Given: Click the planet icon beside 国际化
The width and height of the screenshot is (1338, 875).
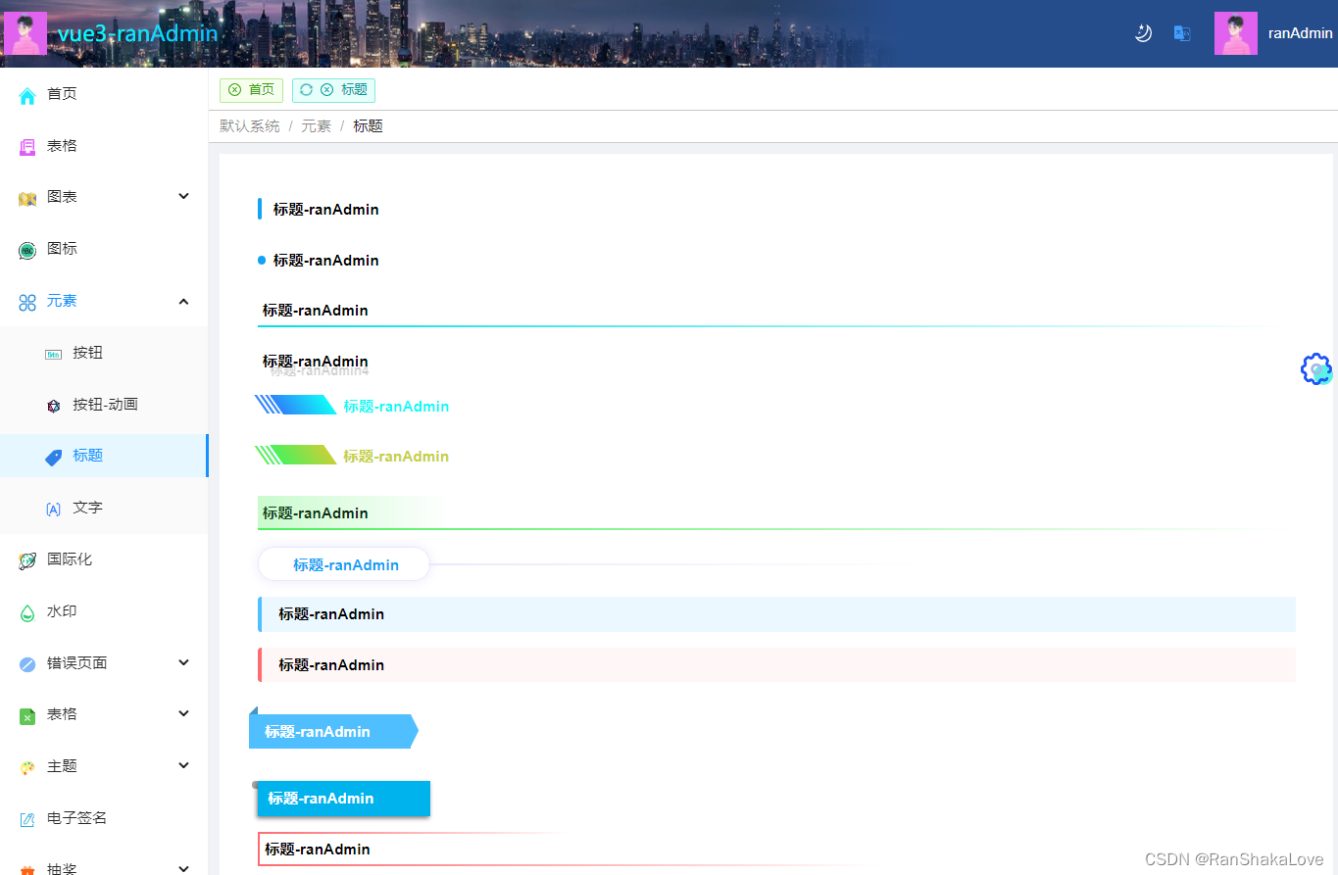Looking at the screenshot, I should click(x=27, y=560).
